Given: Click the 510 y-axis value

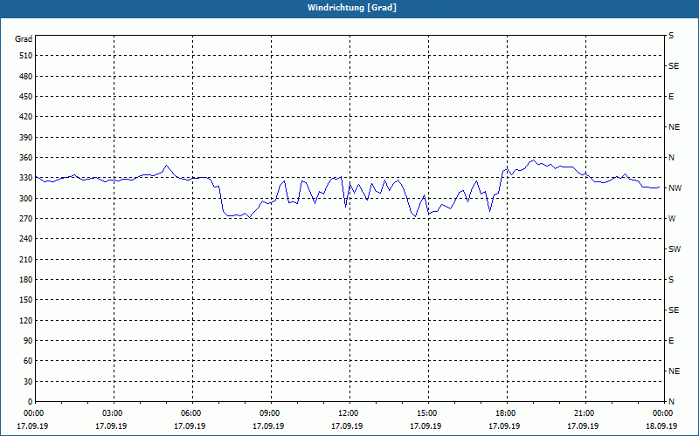Looking at the screenshot, I should click(26, 56).
